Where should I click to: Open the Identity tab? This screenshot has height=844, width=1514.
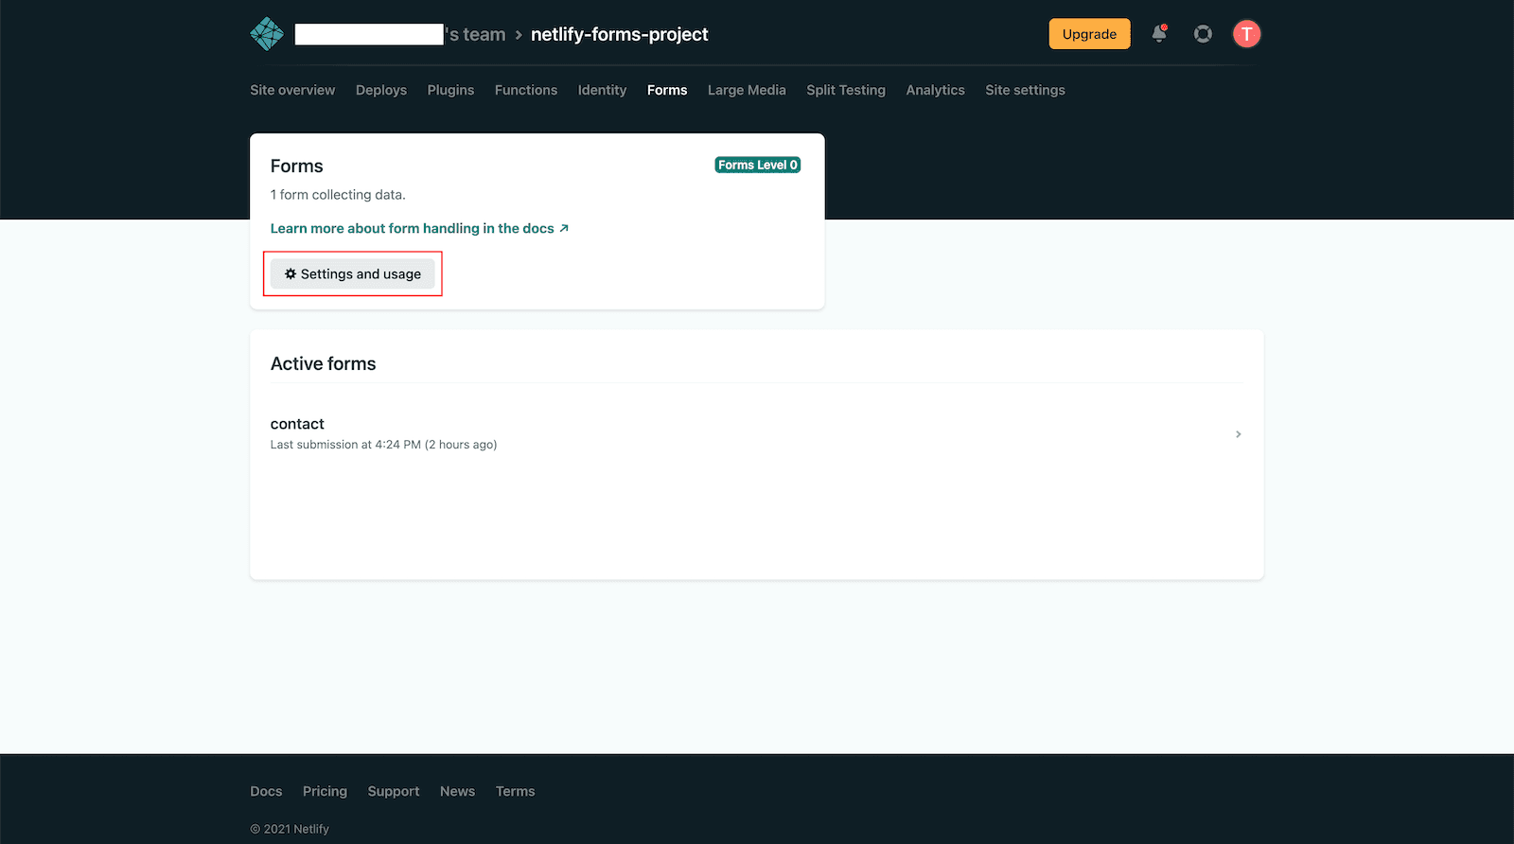coord(602,90)
